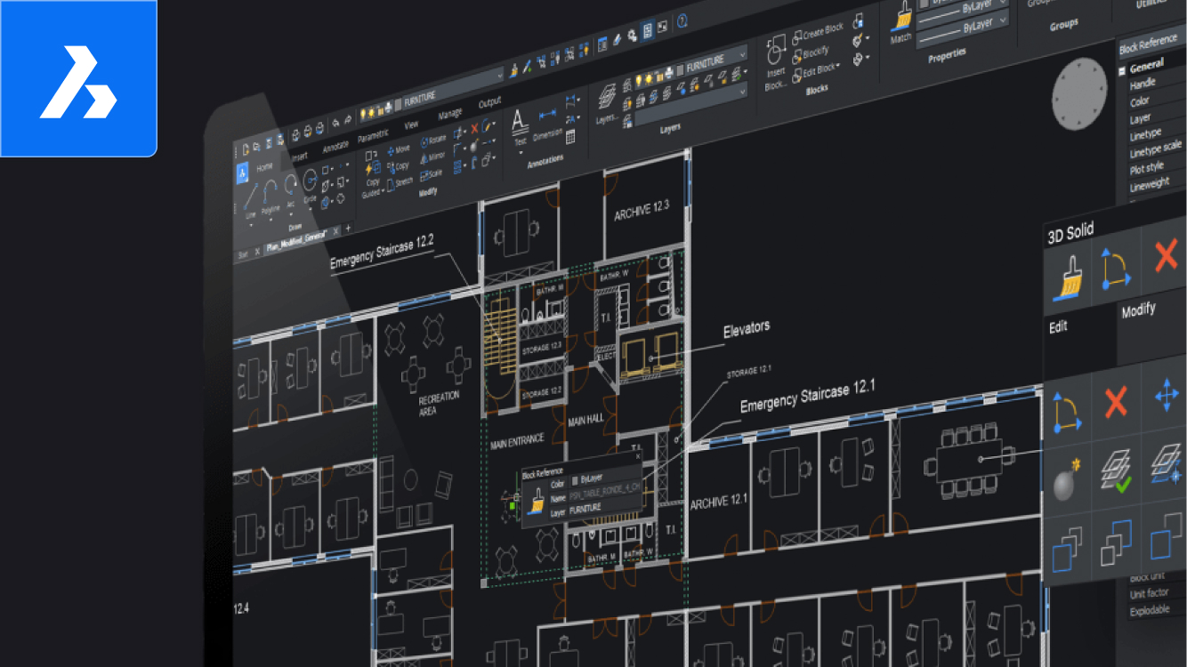Open the Parametric ribbon tab
This screenshot has height=667, width=1187.
[x=373, y=137]
